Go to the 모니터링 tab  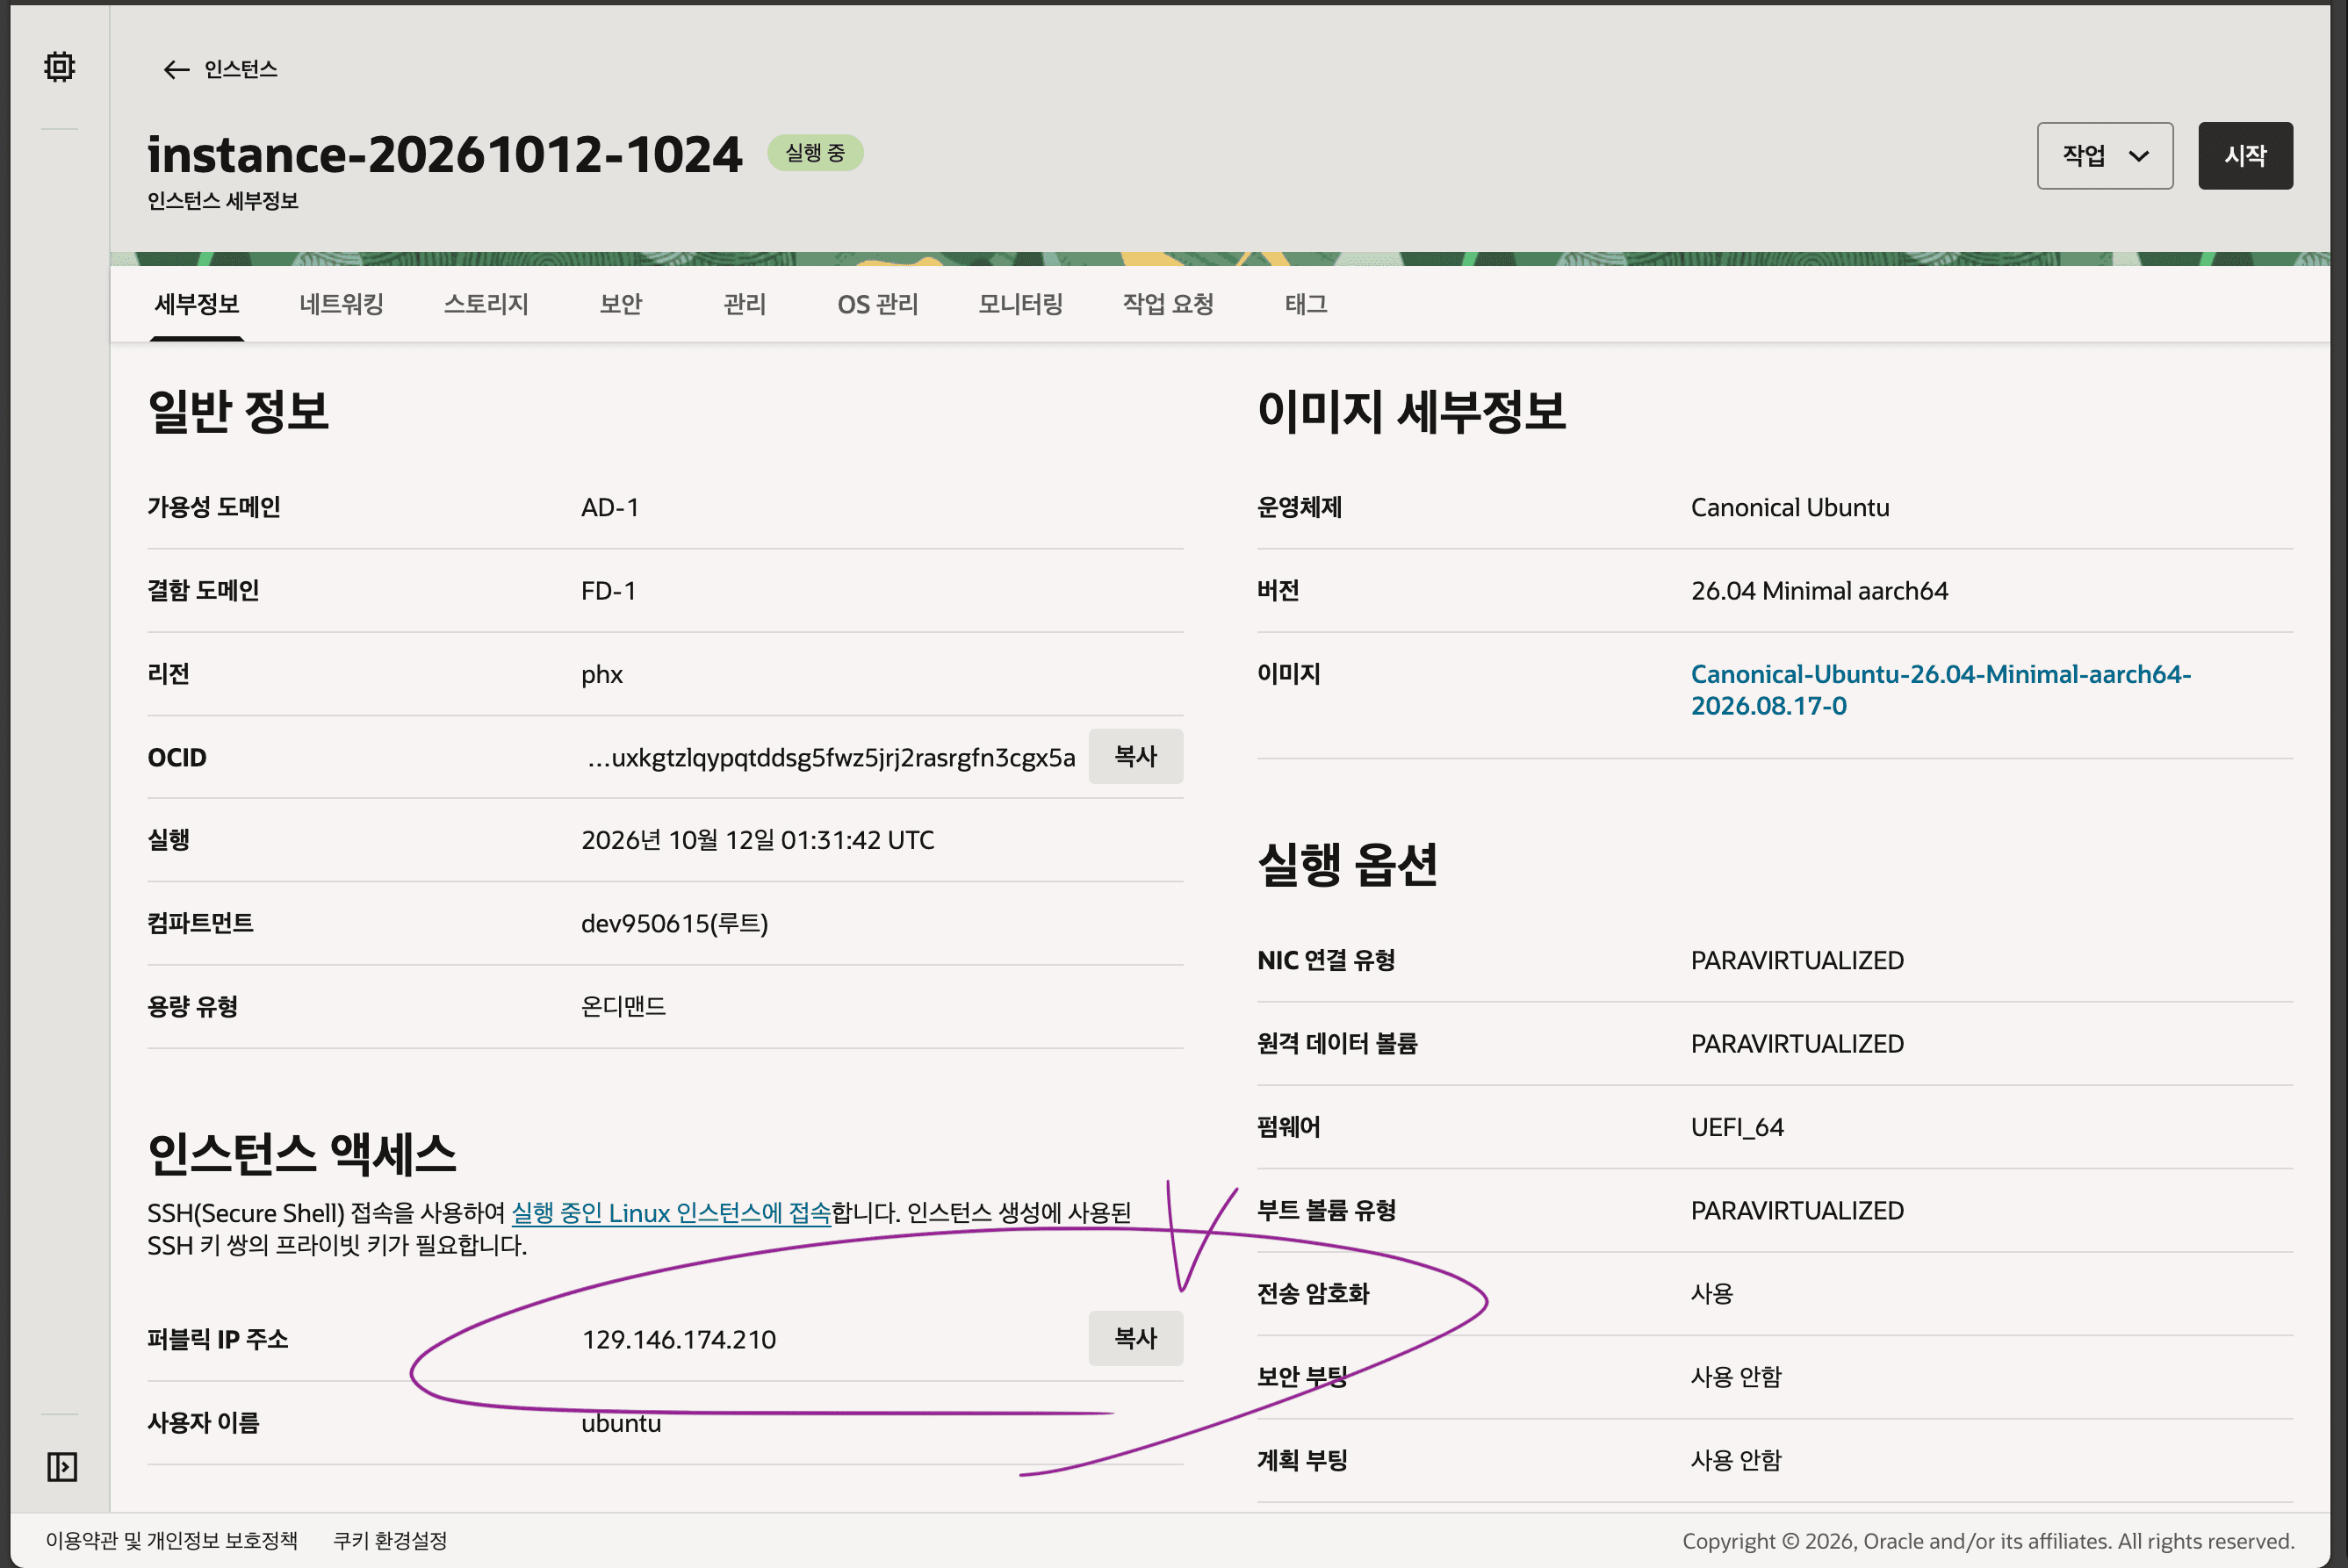coord(1020,304)
